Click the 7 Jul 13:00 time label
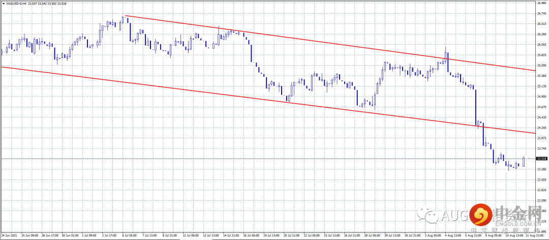549x240 pixels. pyautogui.click(x=149, y=235)
